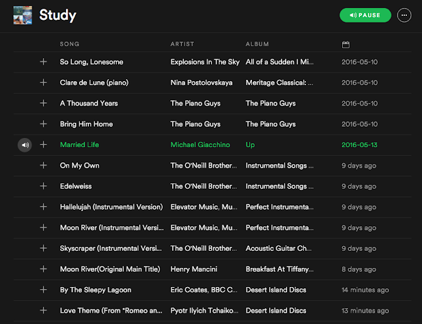Click plus icon for Hallelujah (Instrumental Version)

point(44,207)
